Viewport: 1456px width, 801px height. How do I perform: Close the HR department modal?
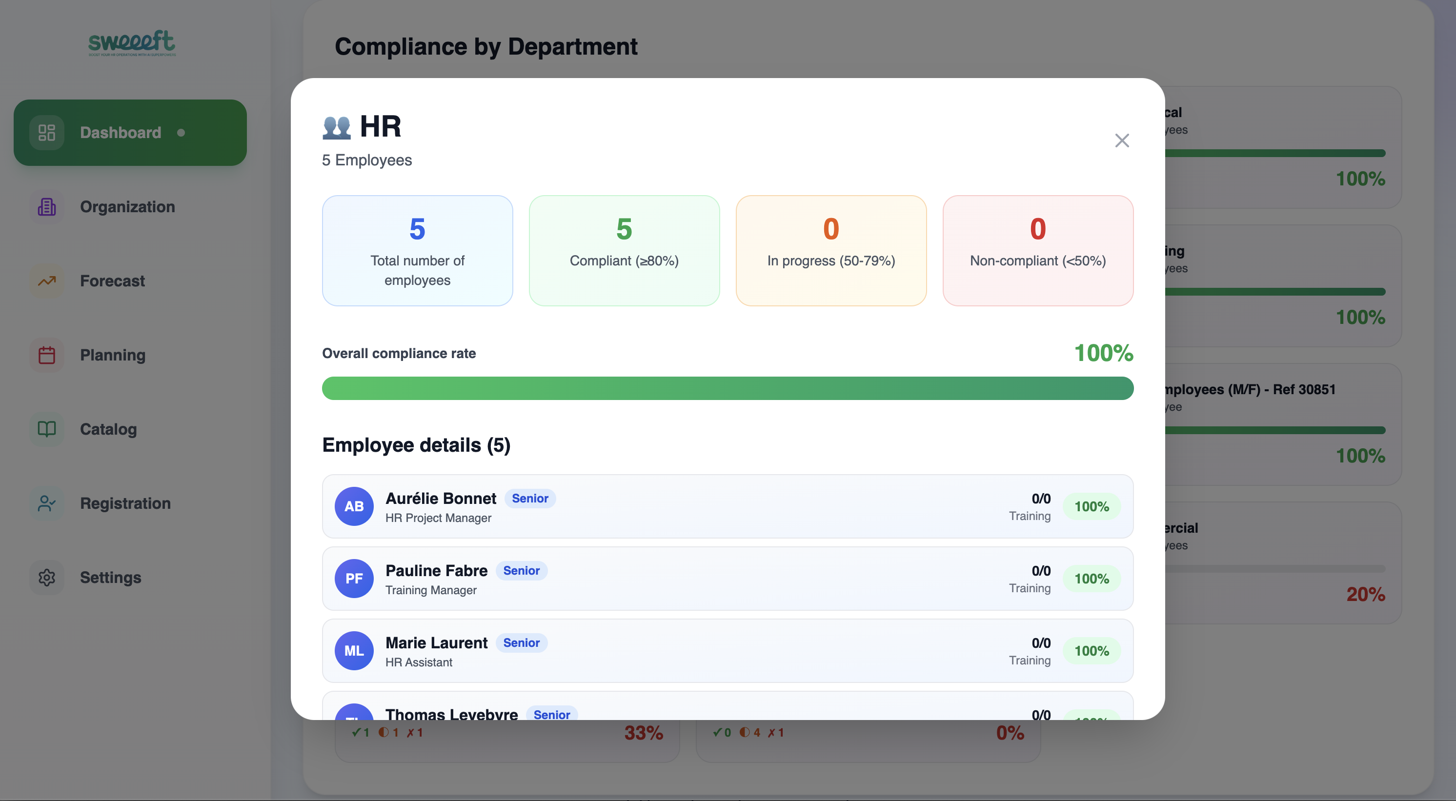[x=1121, y=140]
